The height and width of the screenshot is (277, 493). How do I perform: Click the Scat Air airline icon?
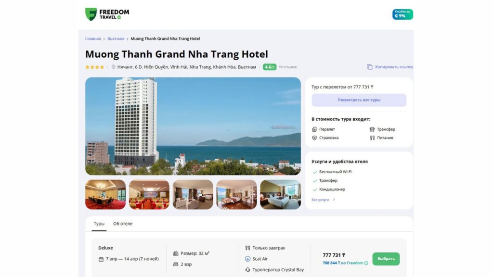(x=247, y=259)
